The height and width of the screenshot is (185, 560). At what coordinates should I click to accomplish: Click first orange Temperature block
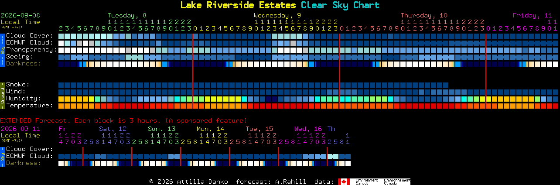[x=61, y=106]
